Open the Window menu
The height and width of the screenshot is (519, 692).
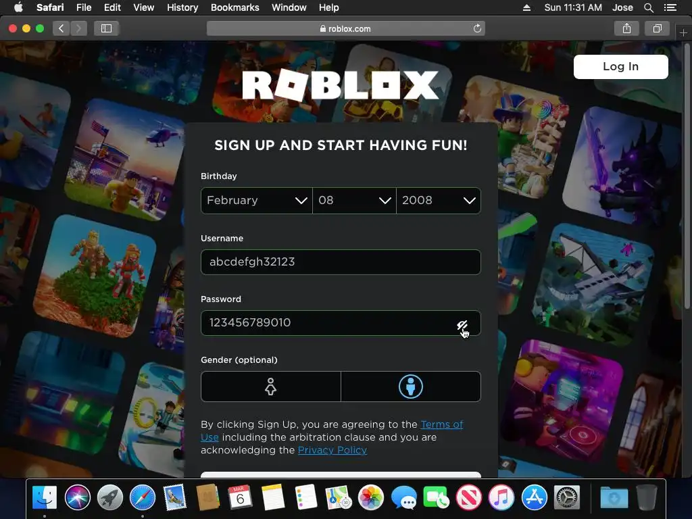289,7
